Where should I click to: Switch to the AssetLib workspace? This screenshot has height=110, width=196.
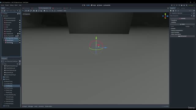click(107, 5)
